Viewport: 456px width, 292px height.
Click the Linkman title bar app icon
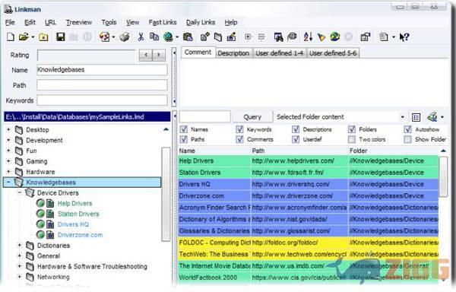point(8,9)
